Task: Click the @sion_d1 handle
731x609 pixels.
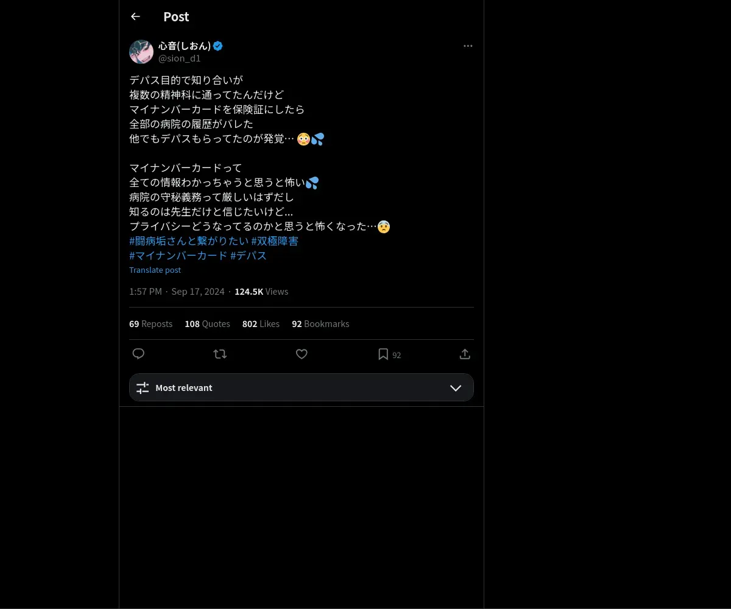Action: [x=180, y=58]
